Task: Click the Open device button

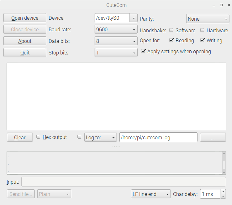Action: click(25, 18)
